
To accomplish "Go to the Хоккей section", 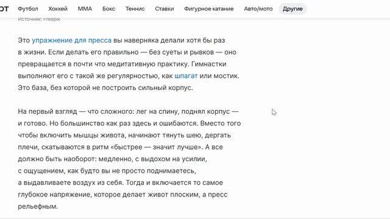I will point(58,9).
